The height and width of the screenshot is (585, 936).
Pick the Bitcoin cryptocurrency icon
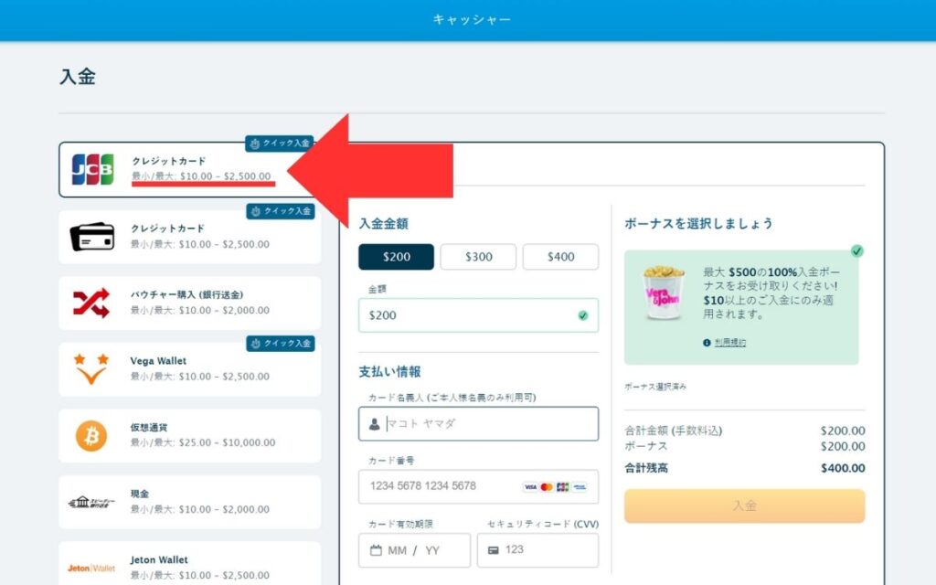click(x=91, y=436)
